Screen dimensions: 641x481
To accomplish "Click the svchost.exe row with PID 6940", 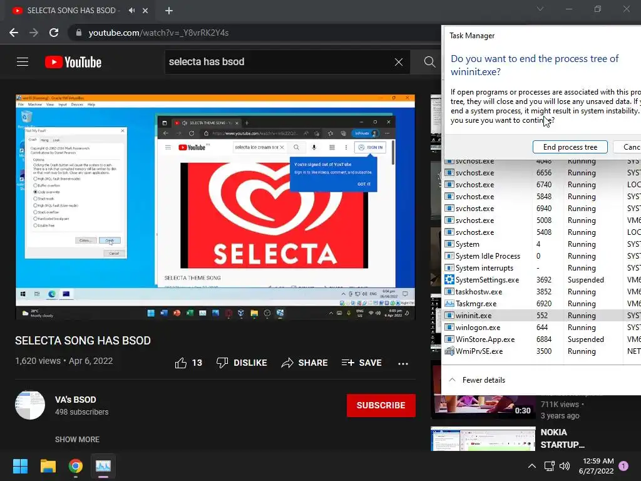I will pyautogui.click(x=541, y=208).
